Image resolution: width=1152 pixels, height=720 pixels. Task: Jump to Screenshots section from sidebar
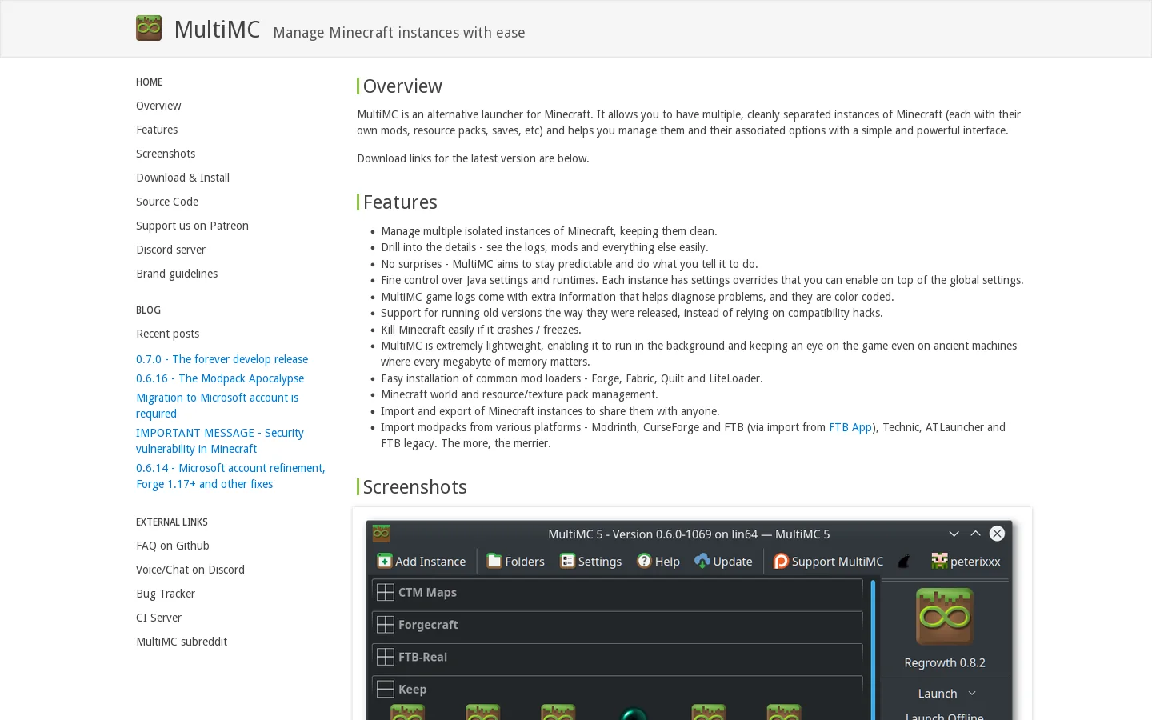click(166, 154)
